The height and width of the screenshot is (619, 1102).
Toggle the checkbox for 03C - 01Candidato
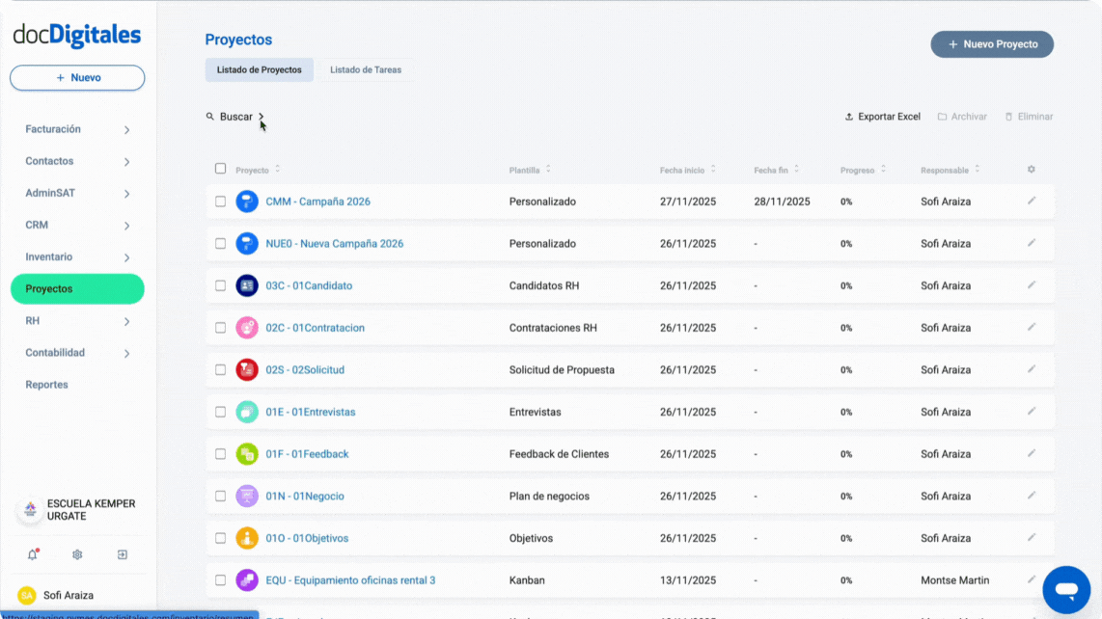pos(220,285)
